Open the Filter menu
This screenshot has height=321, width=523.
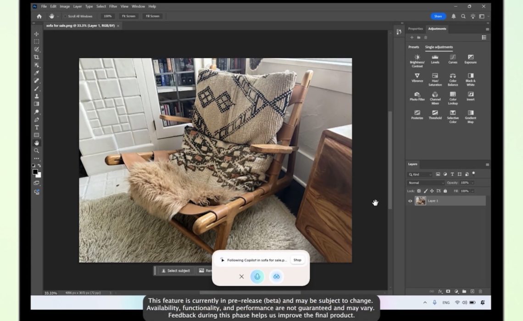(x=113, y=6)
